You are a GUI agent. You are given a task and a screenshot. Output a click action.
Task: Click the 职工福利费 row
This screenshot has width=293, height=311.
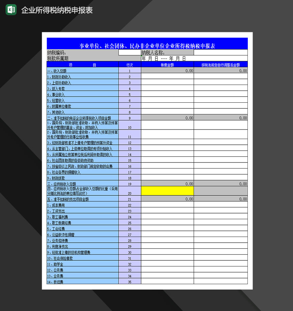[x=58, y=217]
